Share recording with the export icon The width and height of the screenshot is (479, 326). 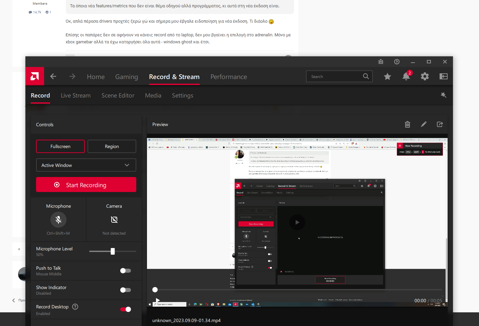coord(440,124)
